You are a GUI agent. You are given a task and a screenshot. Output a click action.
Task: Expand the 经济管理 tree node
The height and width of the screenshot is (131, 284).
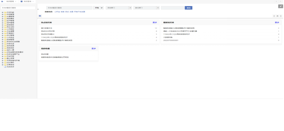click(x=3, y=21)
